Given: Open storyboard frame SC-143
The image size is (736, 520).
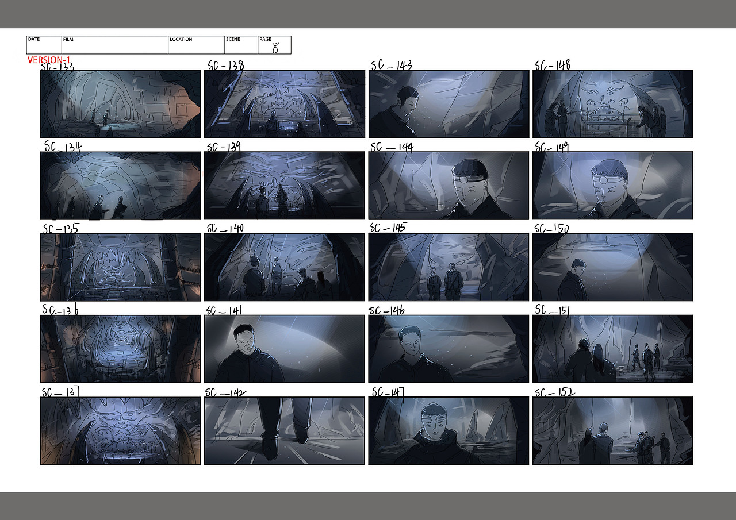Looking at the screenshot, I should pos(448,104).
